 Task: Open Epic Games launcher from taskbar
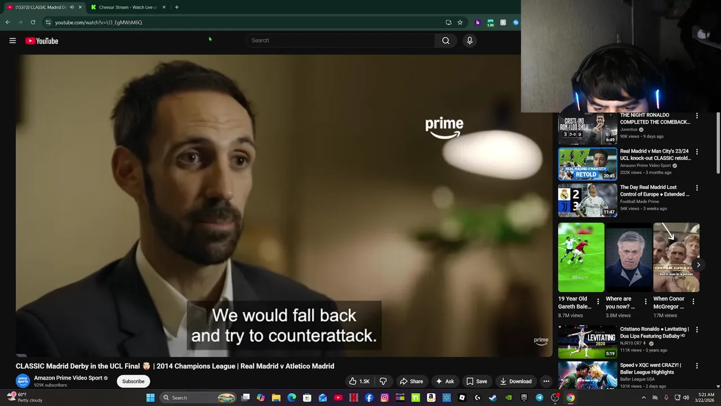coord(524,398)
